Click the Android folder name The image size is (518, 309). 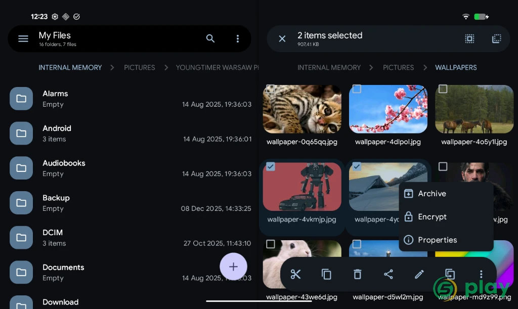pos(57,128)
